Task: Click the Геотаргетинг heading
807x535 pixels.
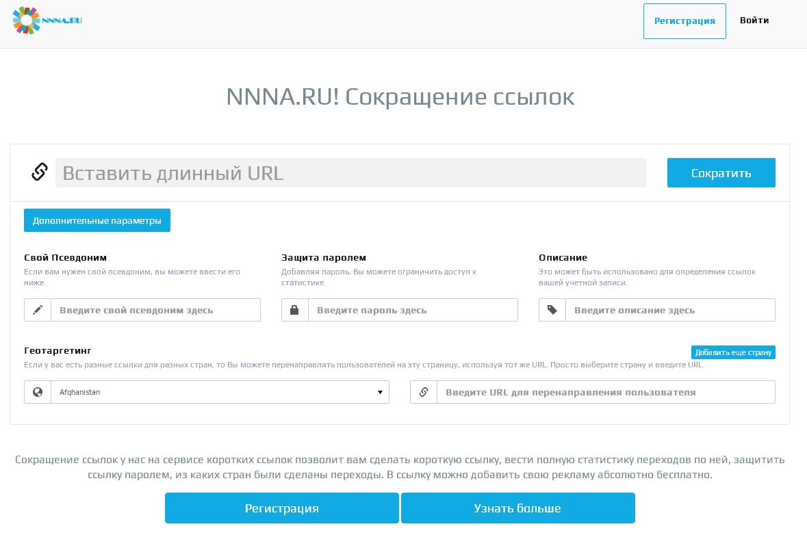Action: (x=57, y=350)
